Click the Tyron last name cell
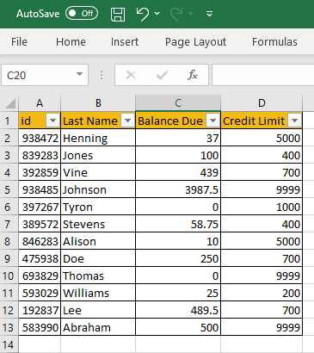 pyautogui.click(x=98, y=207)
